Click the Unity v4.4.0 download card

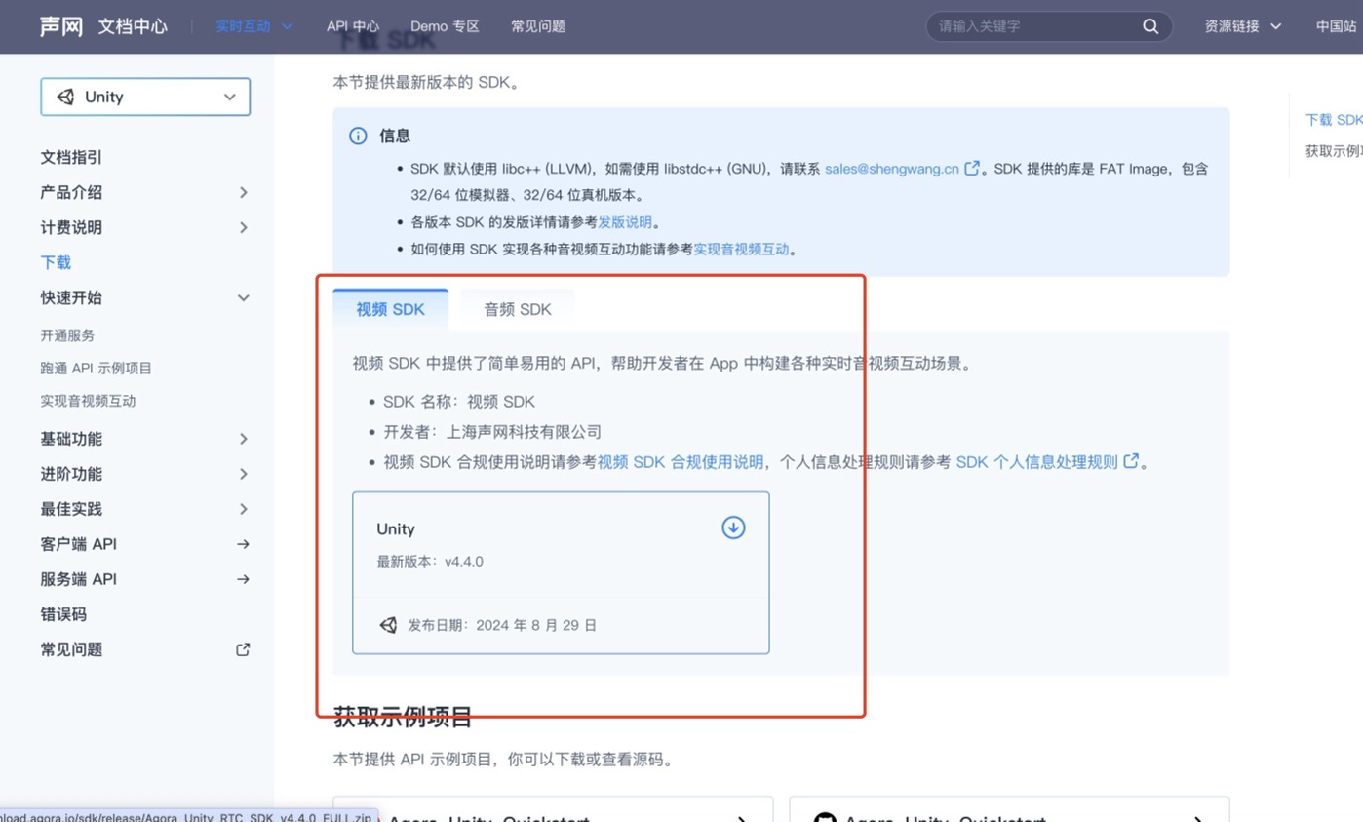coord(561,572)
